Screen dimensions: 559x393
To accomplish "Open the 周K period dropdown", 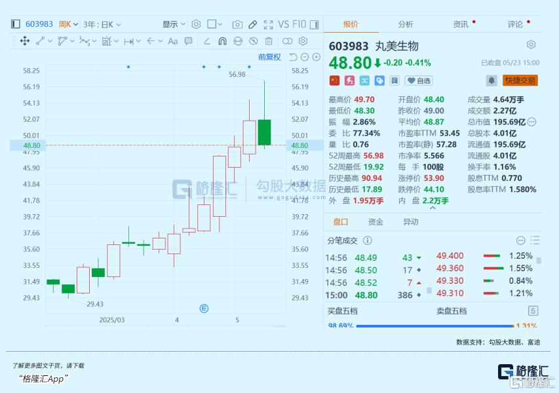I will [x=68, y=24].
